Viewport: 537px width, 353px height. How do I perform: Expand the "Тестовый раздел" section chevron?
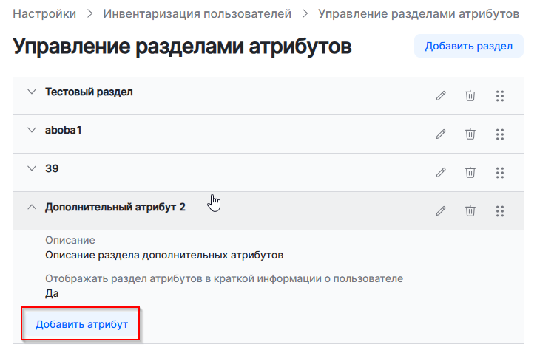point(31,92)
